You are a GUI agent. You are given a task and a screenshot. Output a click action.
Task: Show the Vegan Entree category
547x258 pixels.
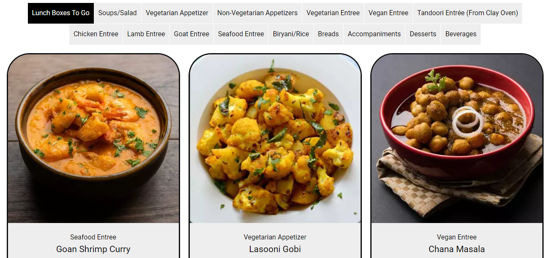388,13
